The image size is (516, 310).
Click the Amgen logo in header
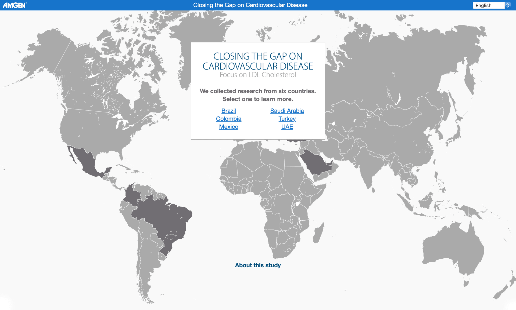[15, 5]
